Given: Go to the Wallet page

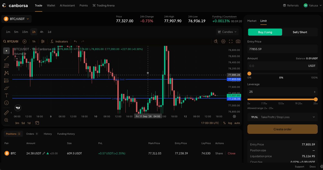Looking at the screenshot, I should click(51, 5).
